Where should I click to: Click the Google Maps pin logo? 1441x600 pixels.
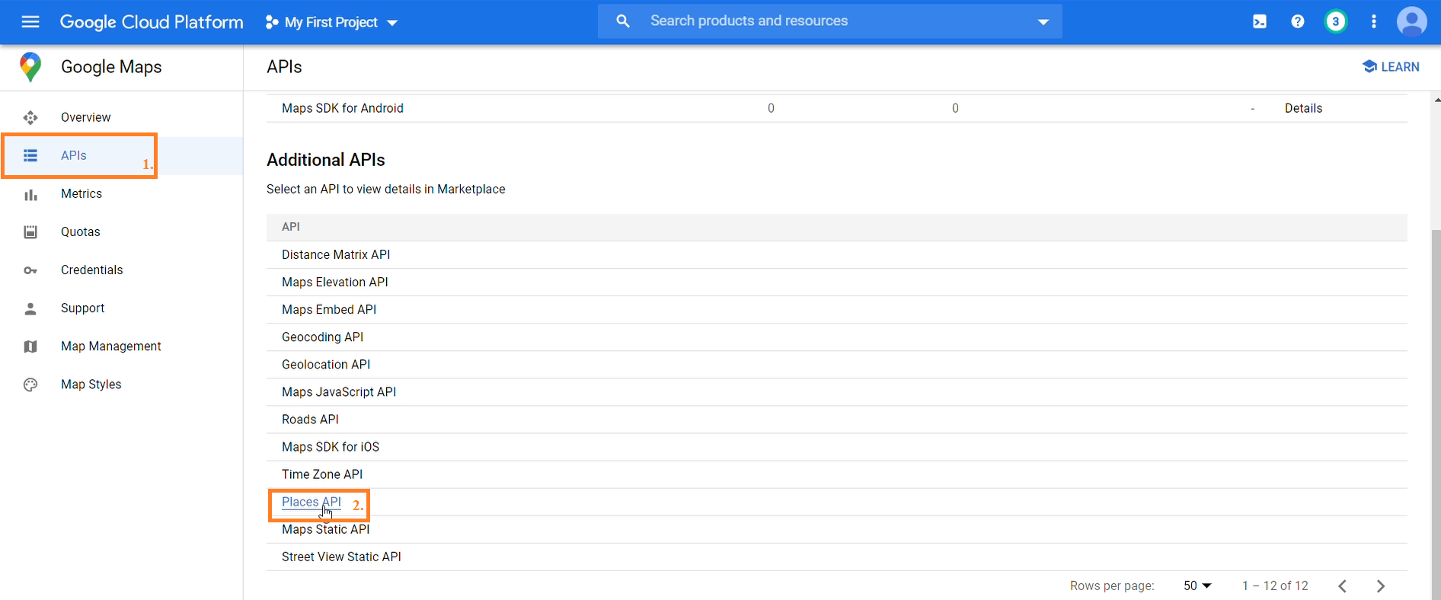pyautogui.click(x=30, y=67)
